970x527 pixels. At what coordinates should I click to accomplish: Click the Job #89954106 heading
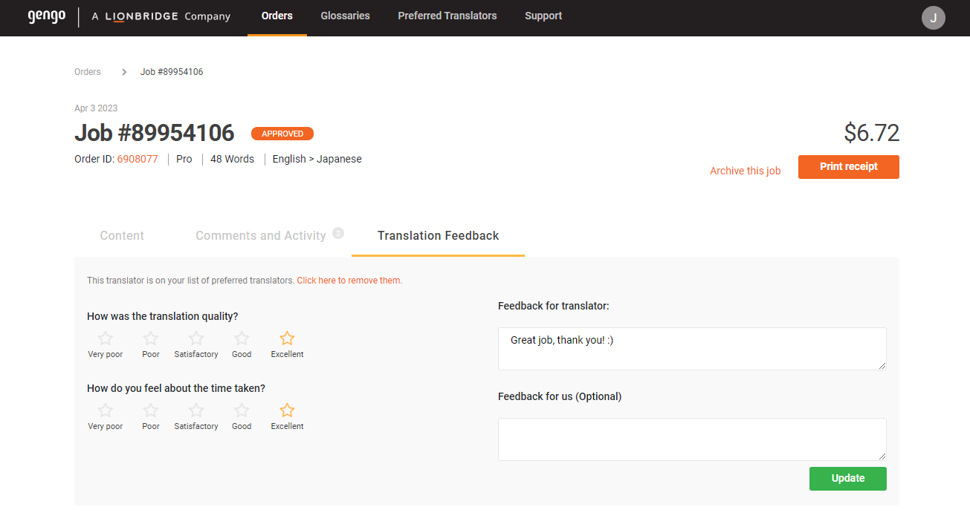[x=155, y=133]
